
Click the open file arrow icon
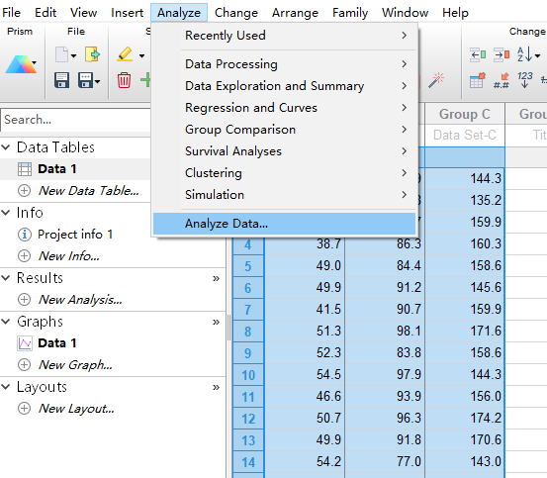coord(92,54)
